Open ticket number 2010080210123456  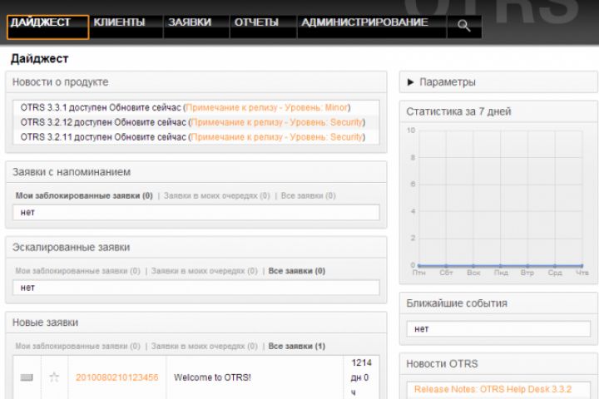coord(117,377)
